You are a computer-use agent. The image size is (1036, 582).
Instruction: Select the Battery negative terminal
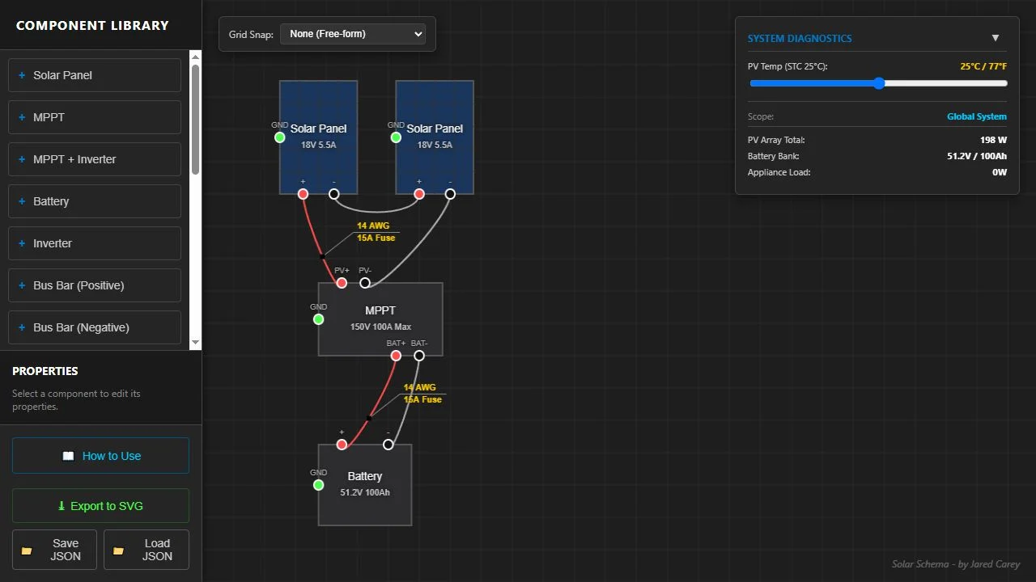[388, 445]
